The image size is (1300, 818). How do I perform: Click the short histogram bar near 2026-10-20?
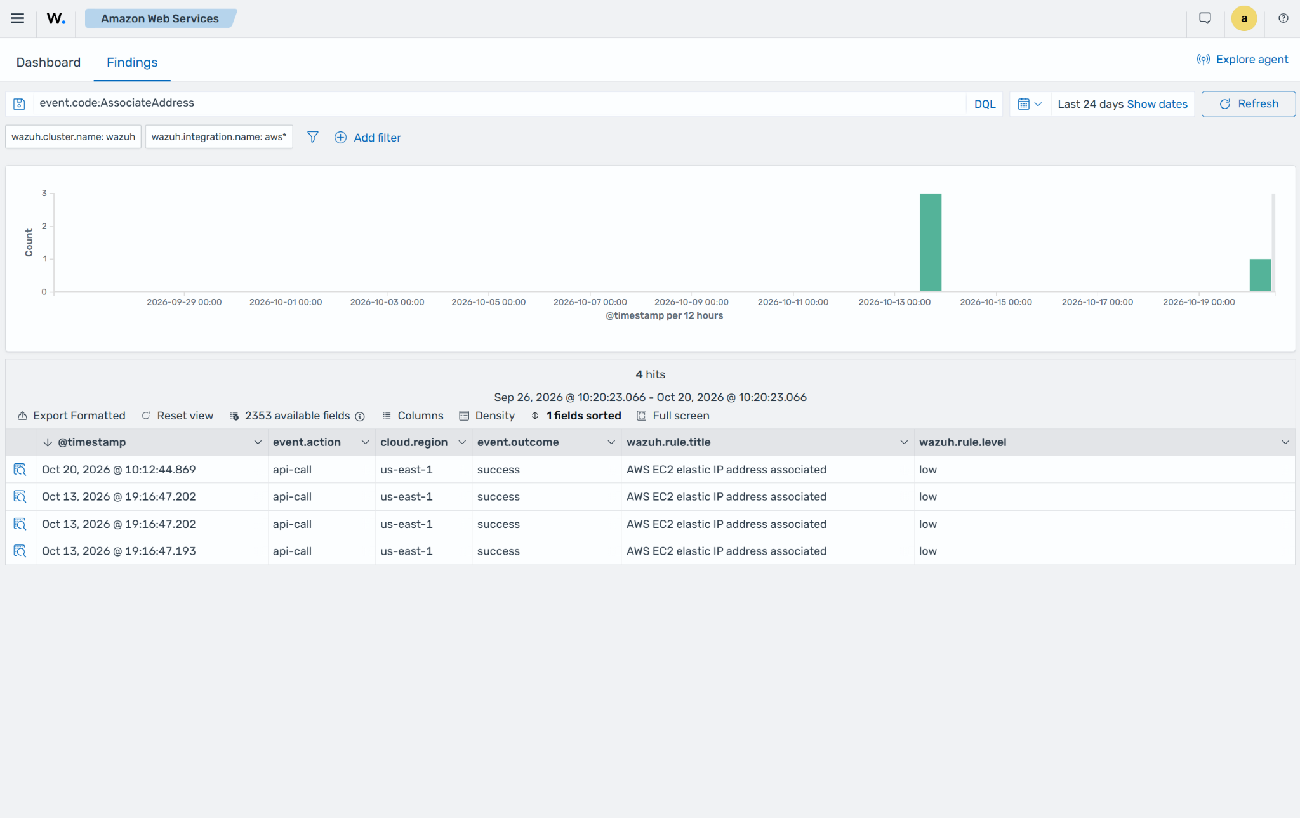coord(1260,275)
